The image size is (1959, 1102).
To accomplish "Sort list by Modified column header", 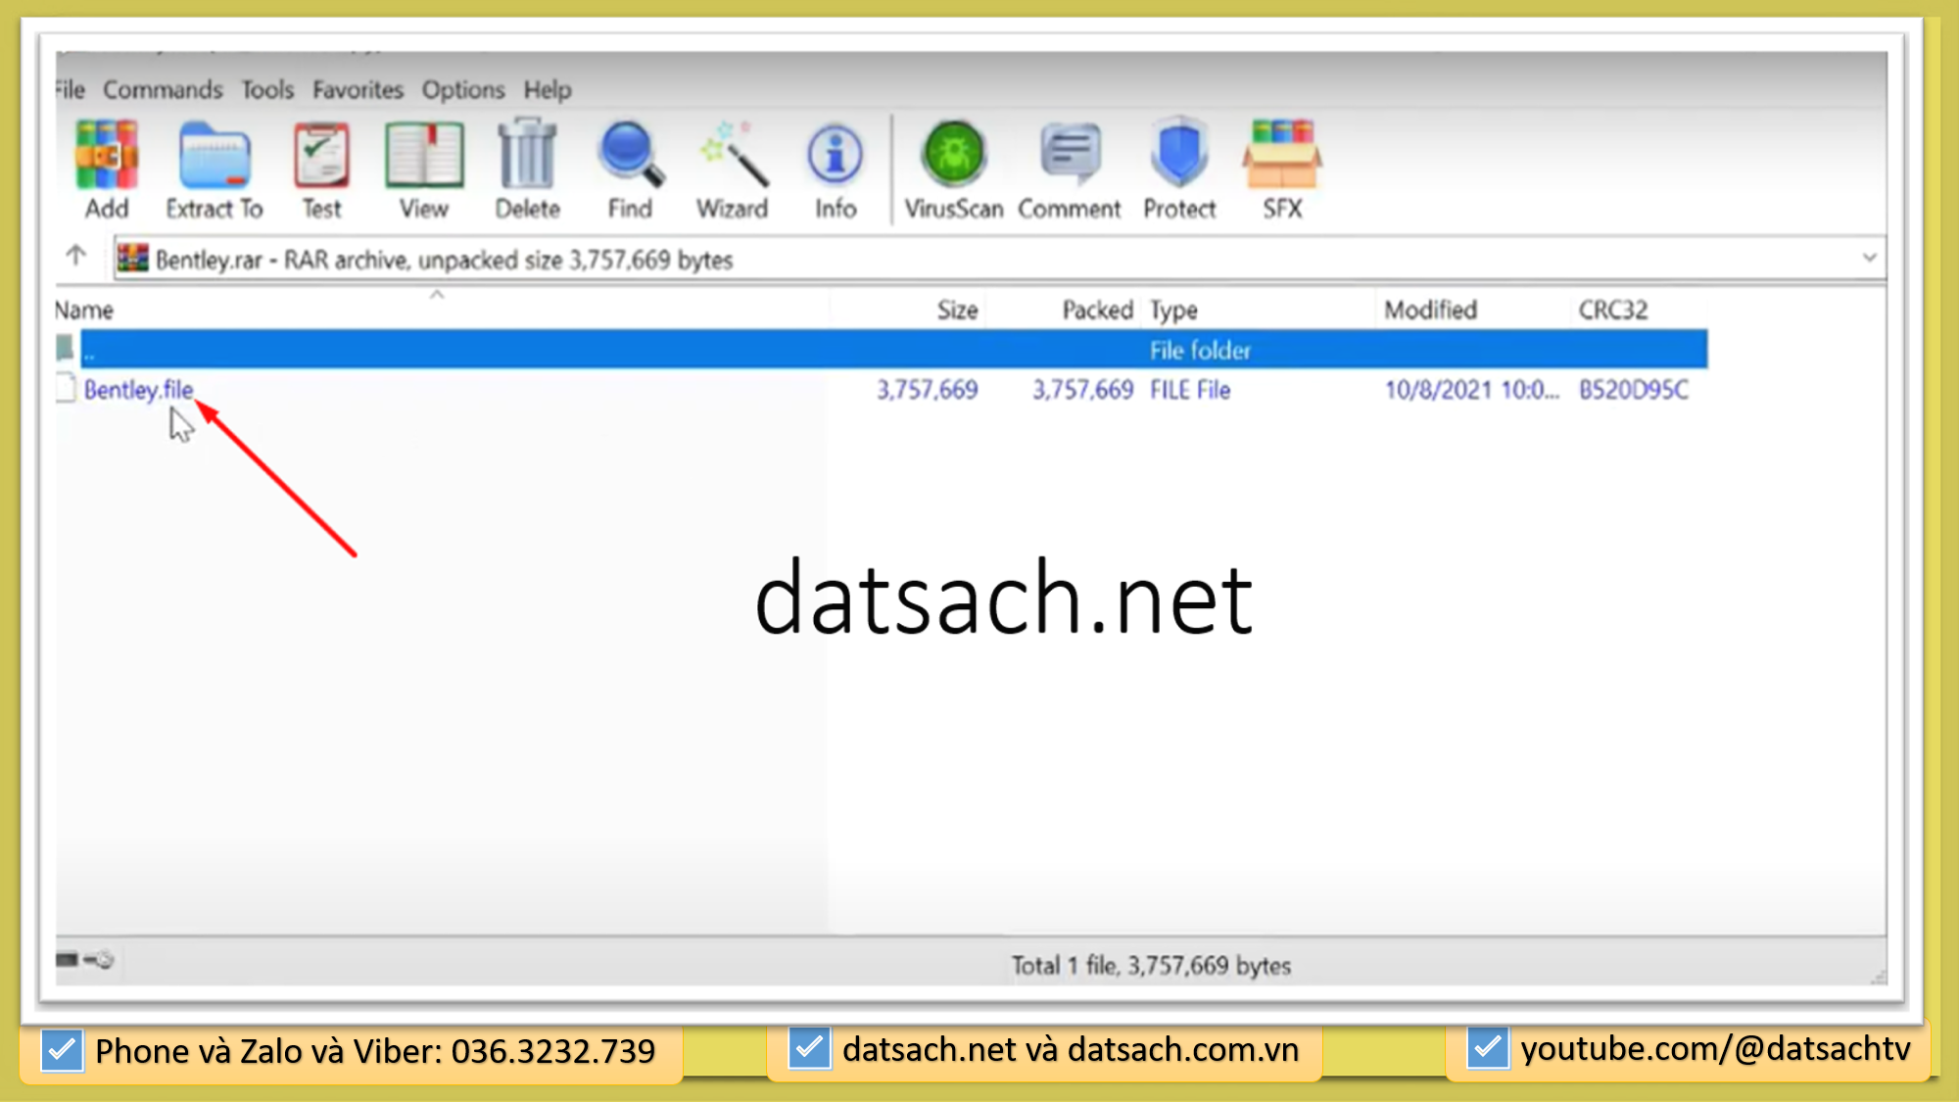I will tap(1430, 311).
